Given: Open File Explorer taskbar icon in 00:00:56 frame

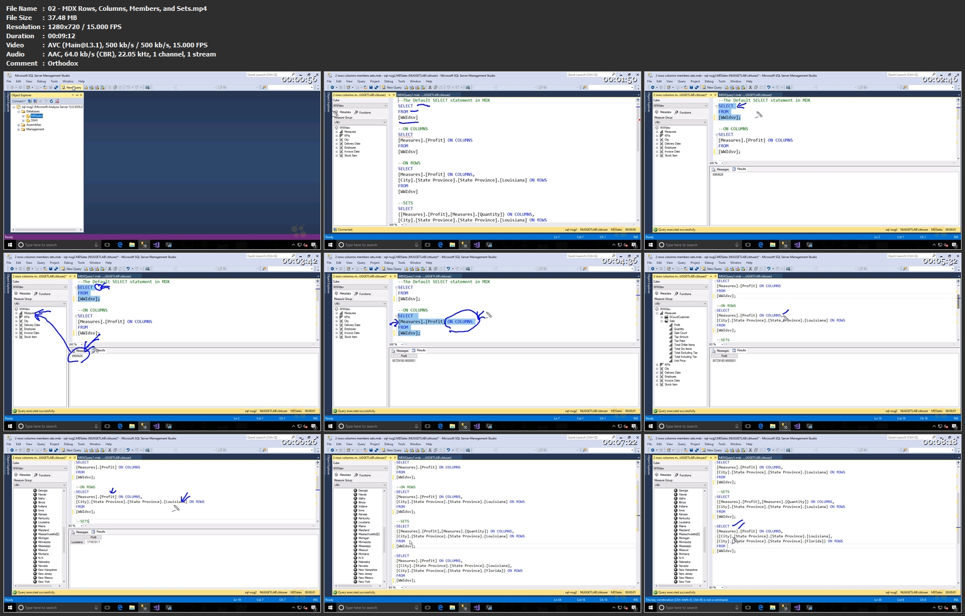Looking at the screenshot, I should (x=132, y=245).
